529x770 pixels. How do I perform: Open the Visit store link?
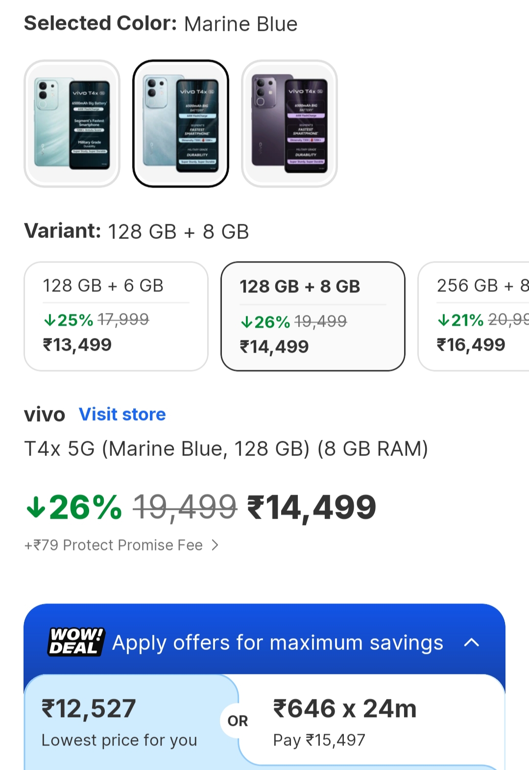pos(122,414)
